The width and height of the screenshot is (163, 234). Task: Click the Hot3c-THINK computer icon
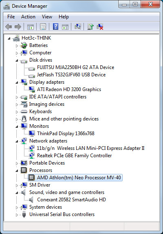[16, 38]
